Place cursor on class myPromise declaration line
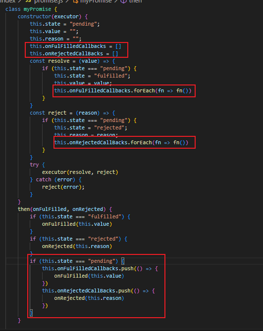Viewport: 263px width, 331px height. point(31,9)
